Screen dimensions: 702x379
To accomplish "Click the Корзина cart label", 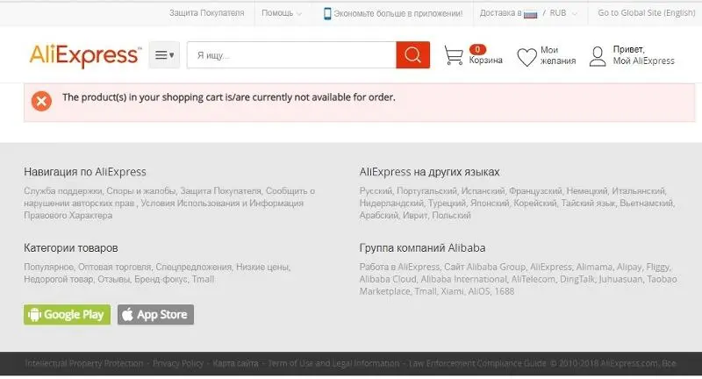I will pos(486,60).
